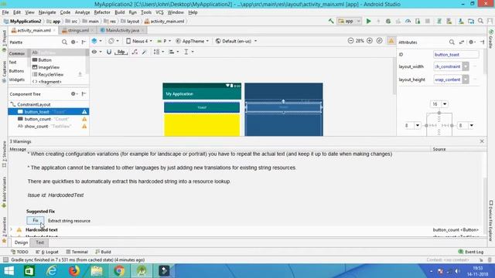Screen dimensions: 495x278
Task: Open AppTheme dropdown
Action: (x=193, y=41)
